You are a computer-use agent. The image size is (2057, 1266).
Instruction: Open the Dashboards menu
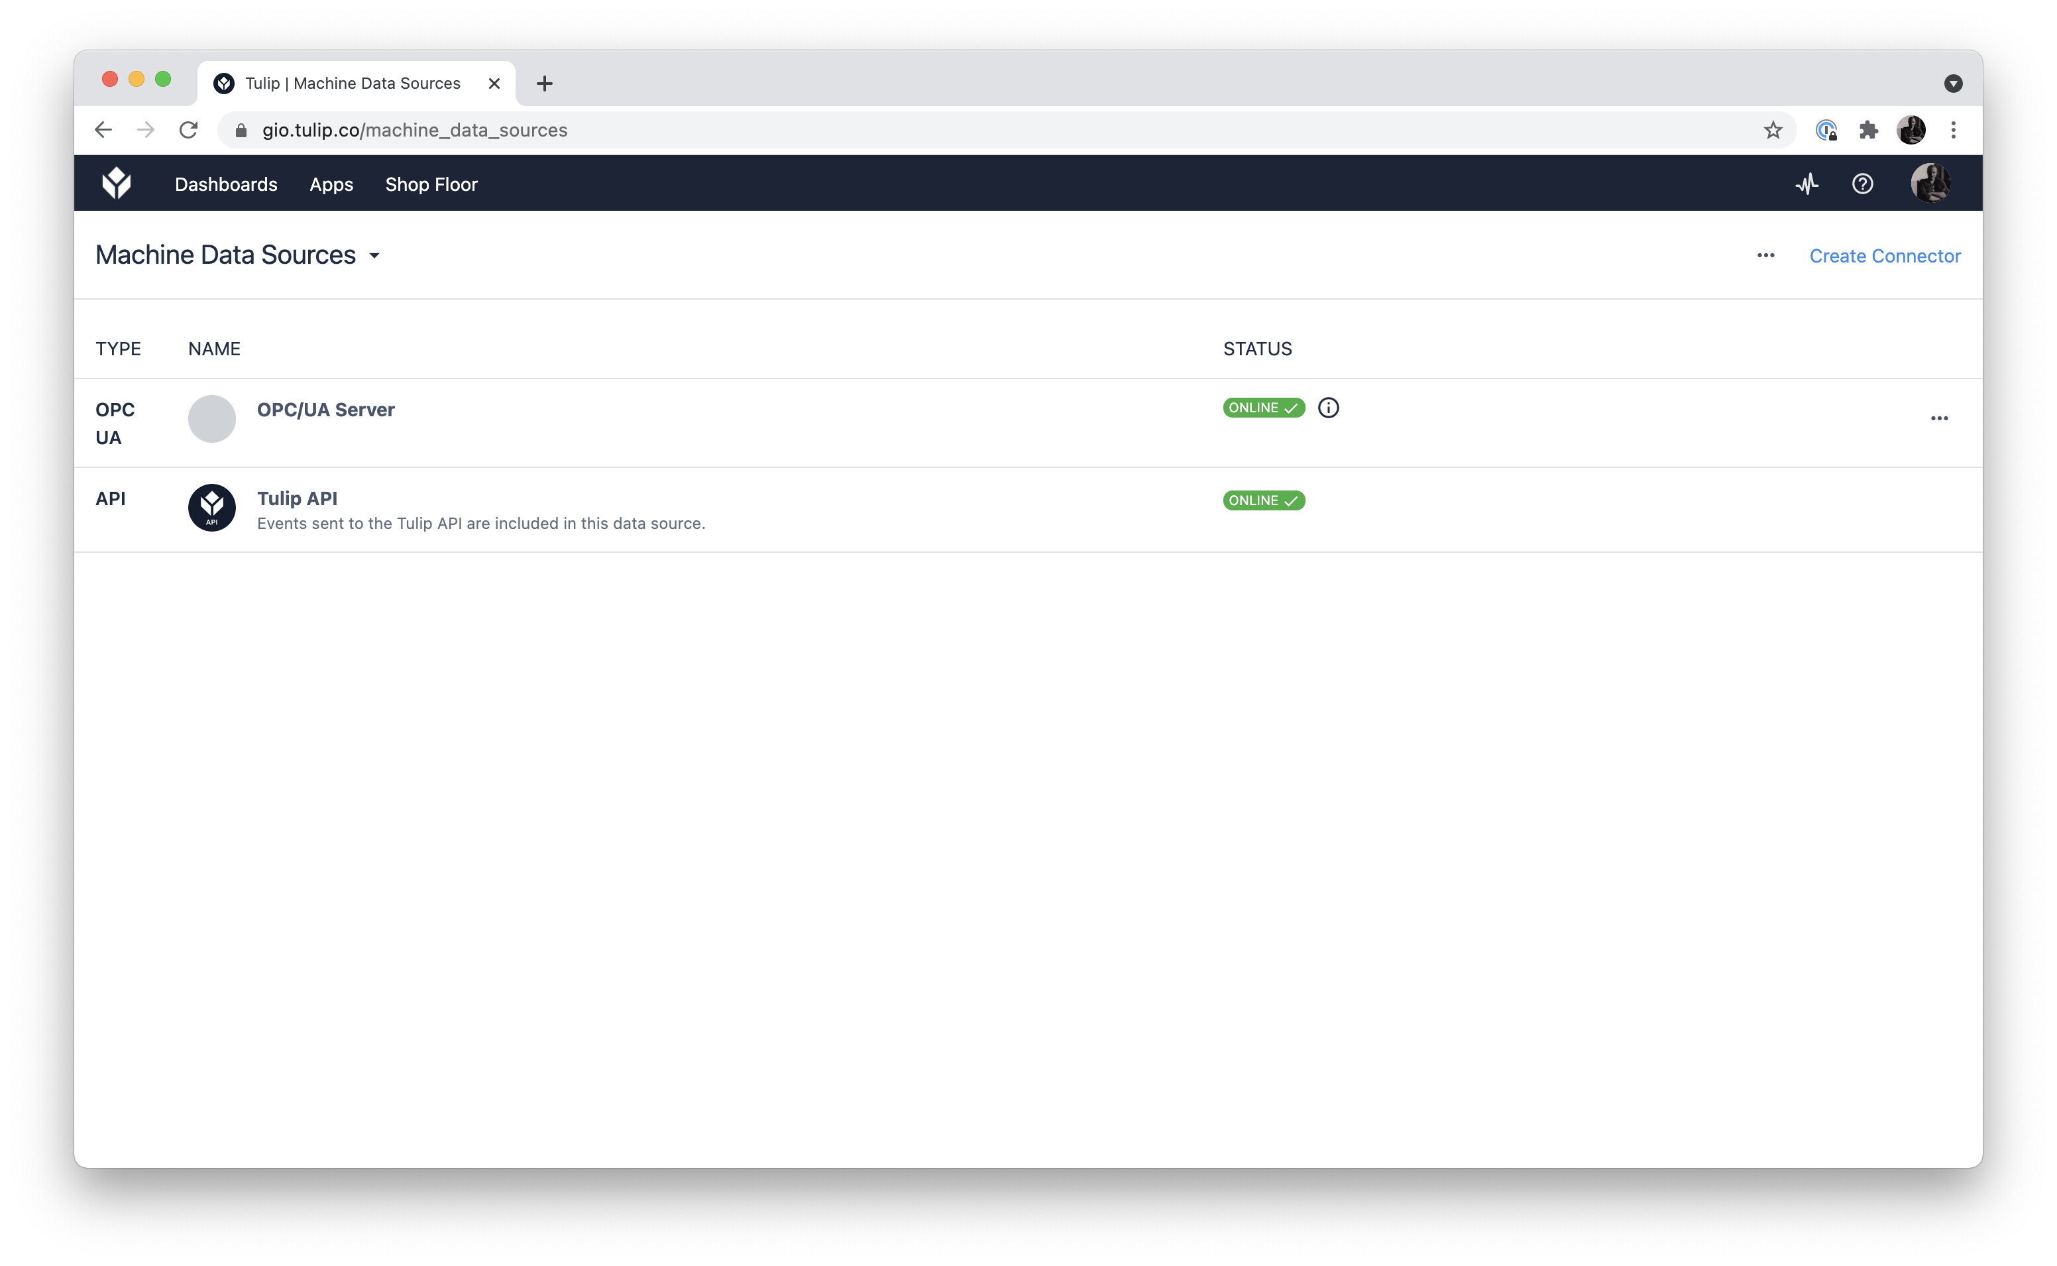pos(226,184)
